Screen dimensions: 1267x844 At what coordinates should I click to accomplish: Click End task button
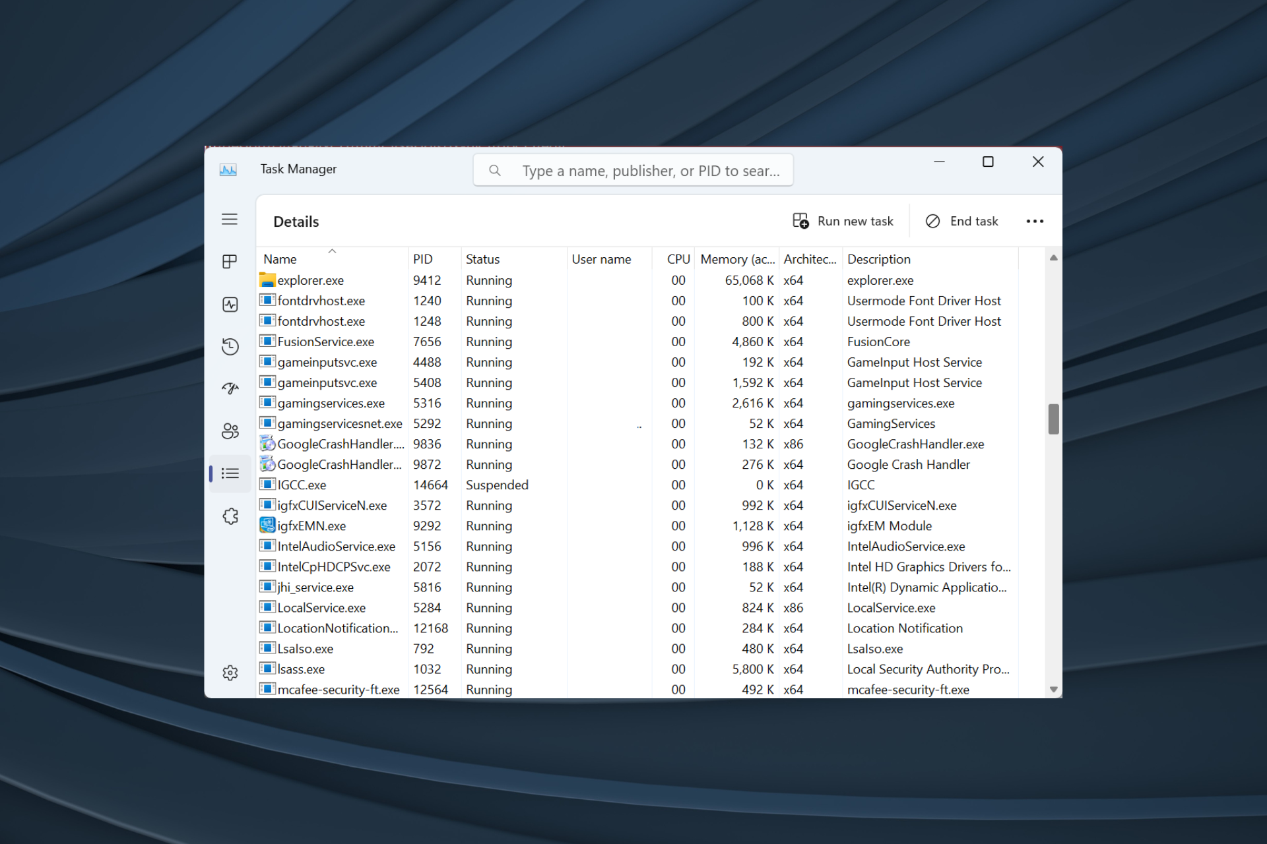click(x=963, y=222)
